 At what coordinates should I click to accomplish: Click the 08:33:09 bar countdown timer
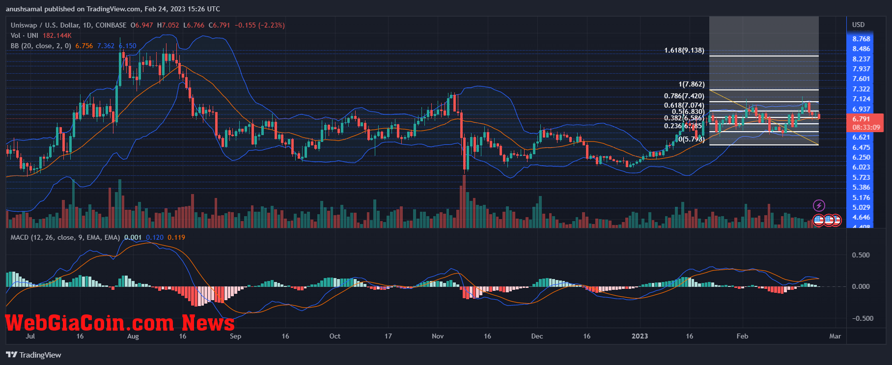[x=866, y=127]
